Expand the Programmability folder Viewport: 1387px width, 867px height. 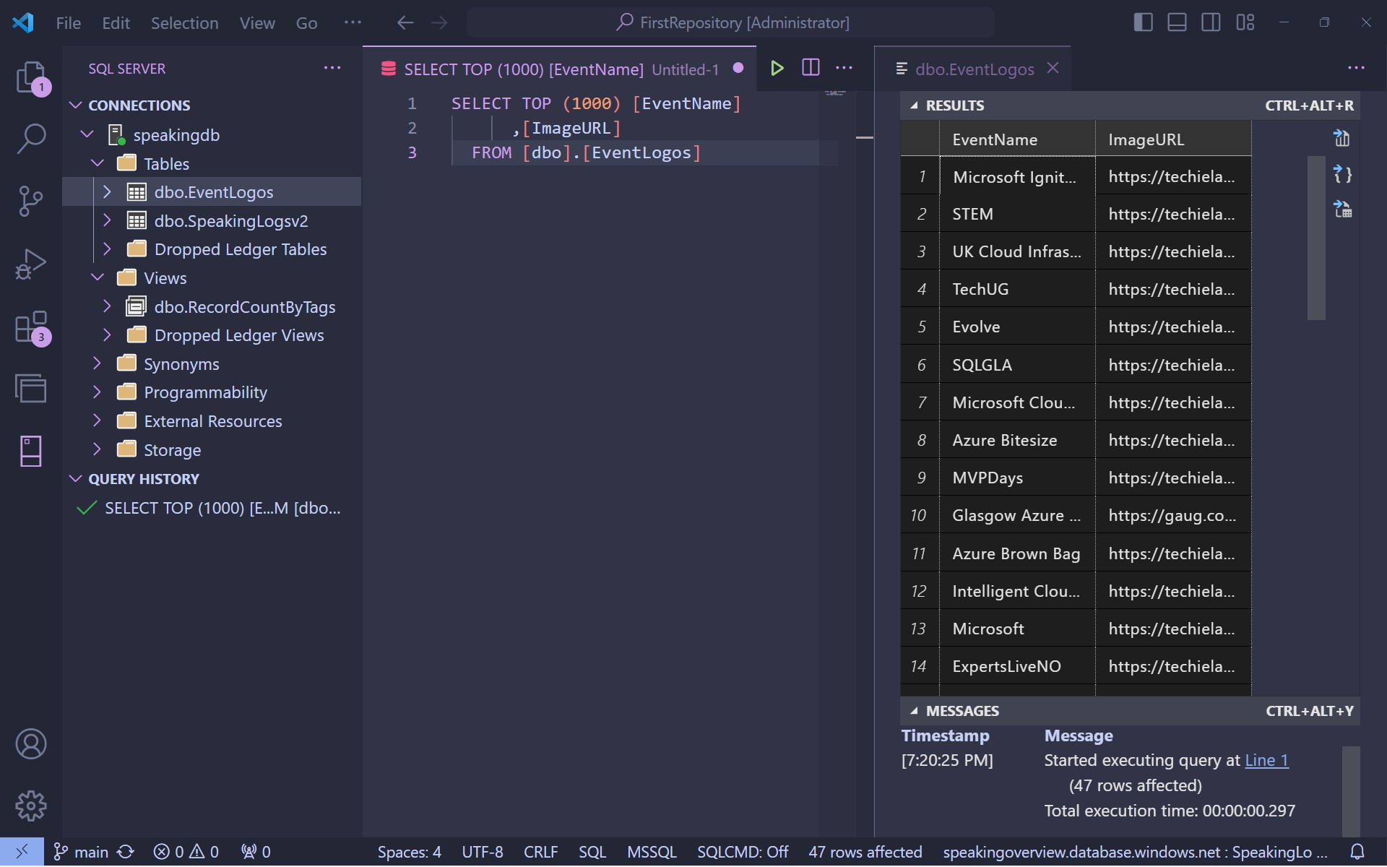point(98,392)
